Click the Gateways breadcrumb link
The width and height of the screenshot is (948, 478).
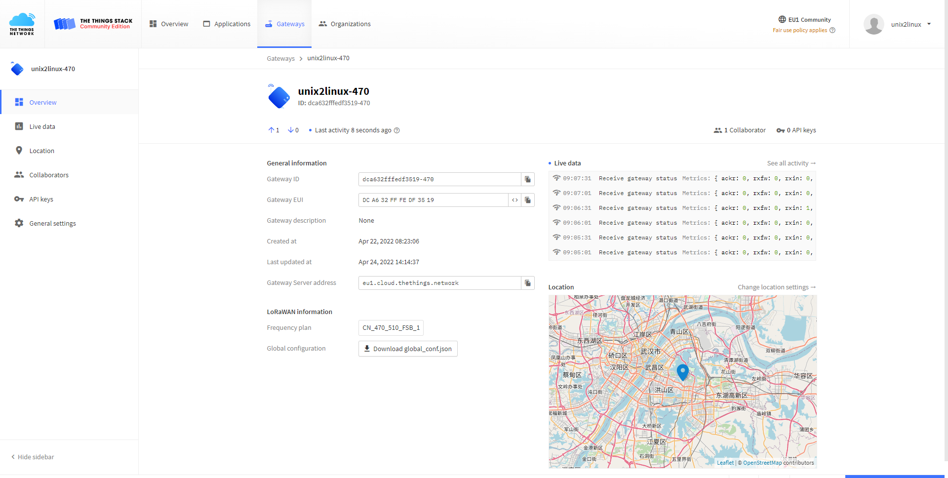(280, 58)
